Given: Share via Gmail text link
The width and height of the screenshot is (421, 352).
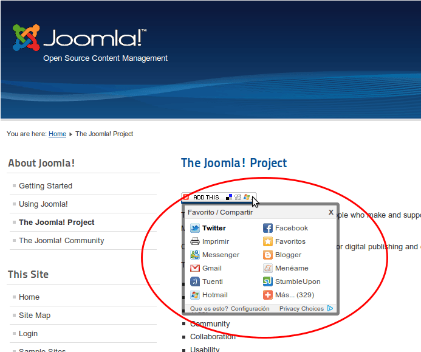Looking at the screenshot, I should (x=211, y=268).
